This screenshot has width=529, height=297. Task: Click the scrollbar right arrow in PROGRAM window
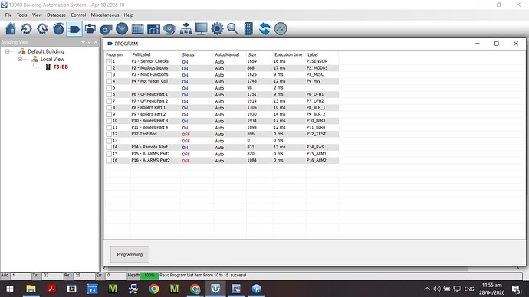pos(517,269)
